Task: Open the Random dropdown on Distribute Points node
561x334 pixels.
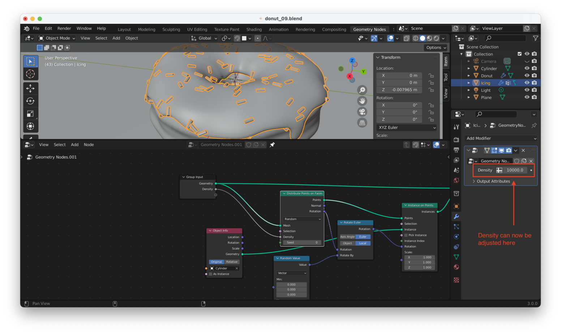Action: (301, 219)
